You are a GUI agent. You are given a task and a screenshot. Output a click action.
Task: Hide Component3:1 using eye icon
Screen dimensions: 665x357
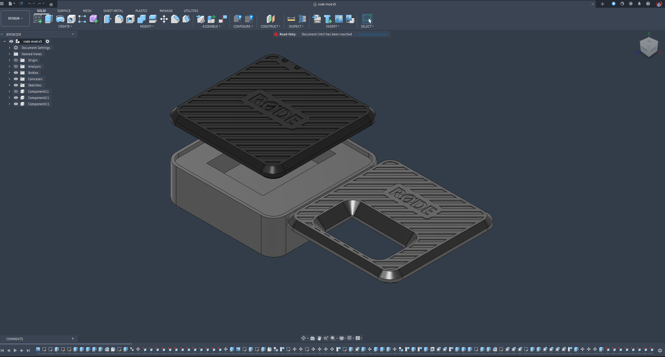(x=16, y=104)
